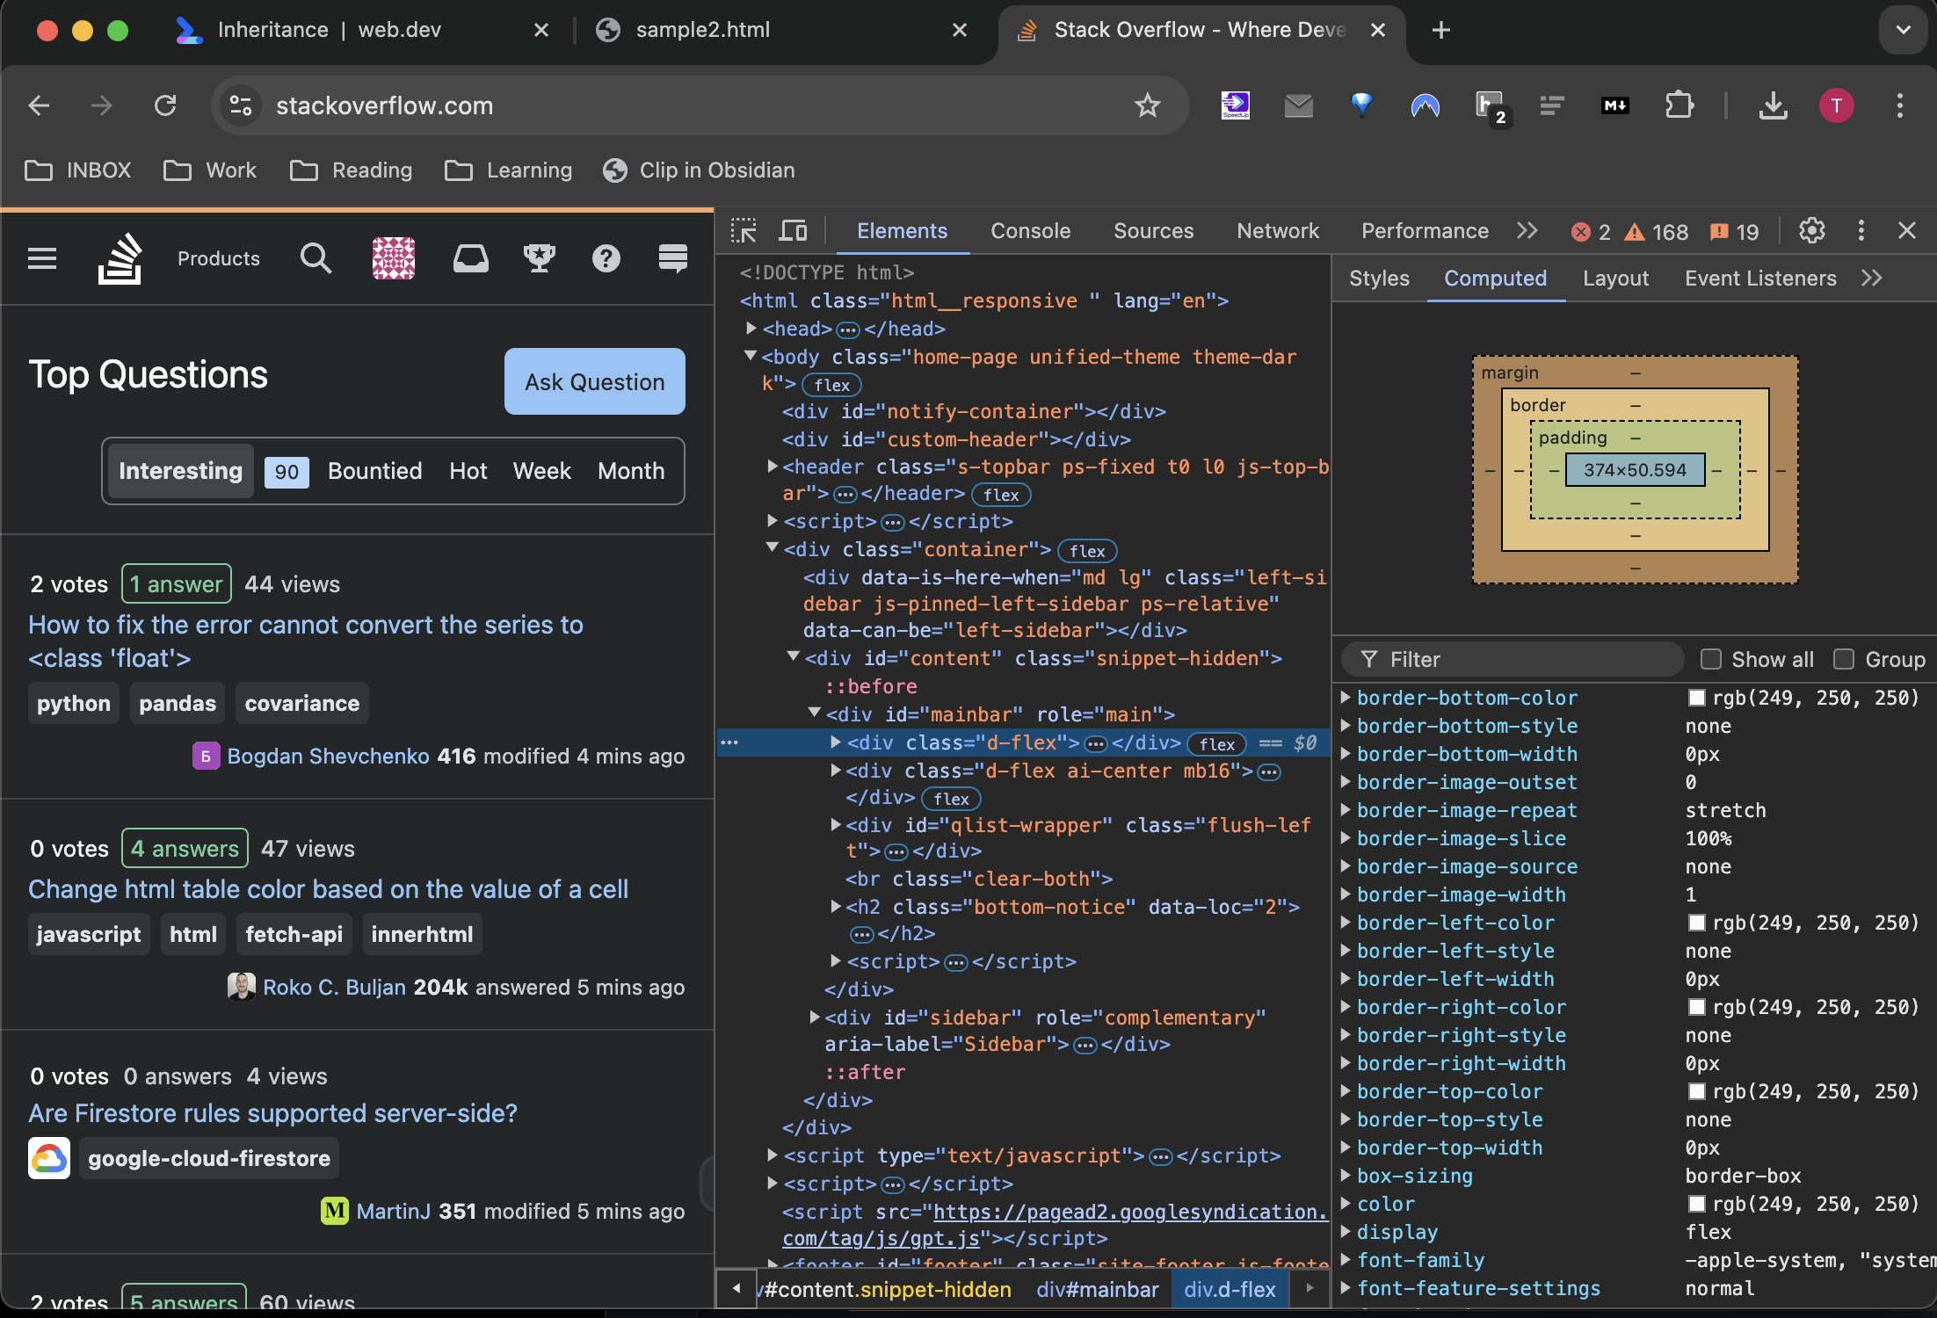This screenshot has height=1318, width=1937.
Task: Collapse div id mainbar node
Action: 814,713
